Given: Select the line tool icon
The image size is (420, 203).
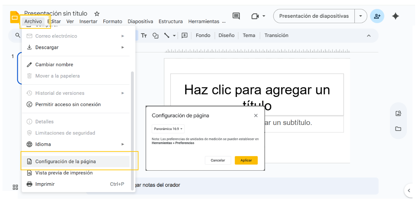Looking at the screenshot, I should click(x=167, y=35).
